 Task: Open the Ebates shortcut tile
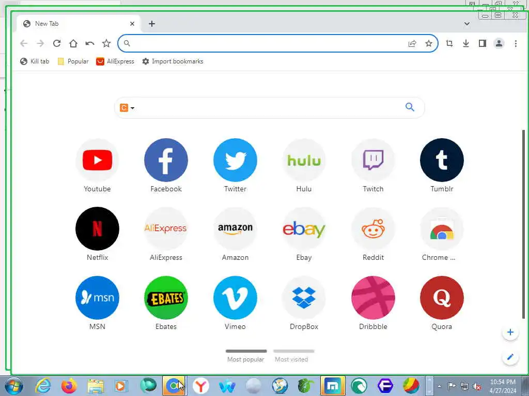tap(166, 303)
